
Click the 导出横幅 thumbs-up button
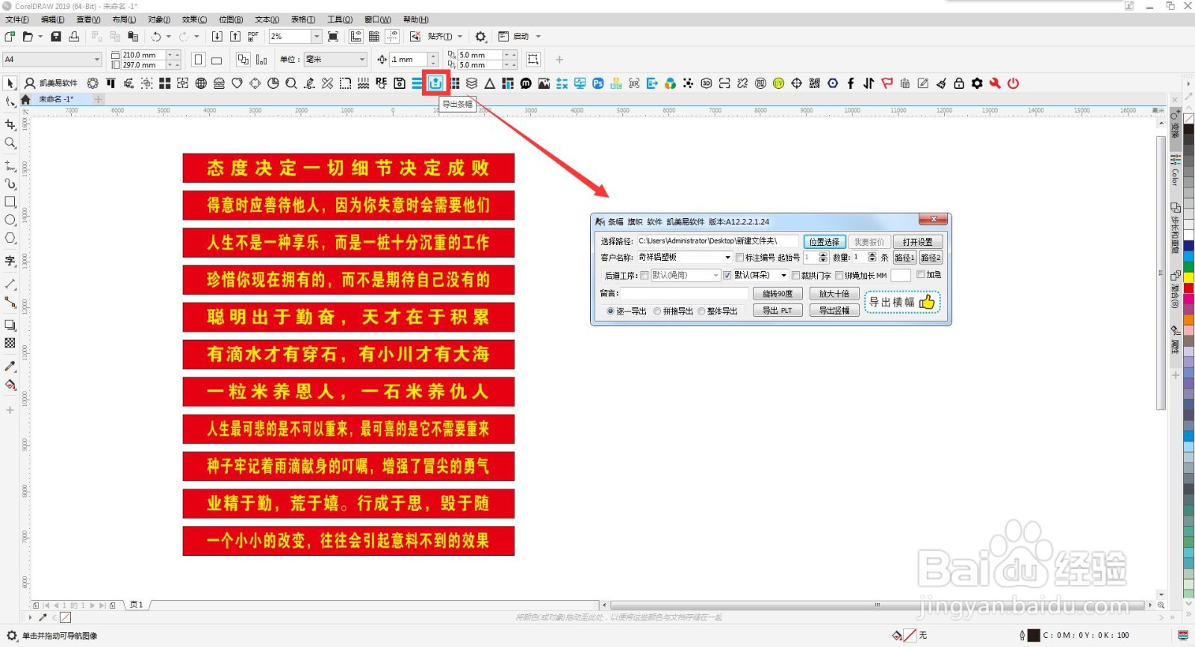click(902, 302)
